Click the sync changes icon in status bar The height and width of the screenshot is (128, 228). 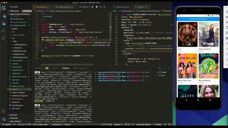[x=14, y=124]
